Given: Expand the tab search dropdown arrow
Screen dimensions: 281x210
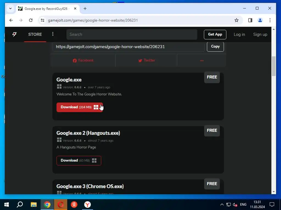Looking at the screenshot, I should click(x=10, y=8).
